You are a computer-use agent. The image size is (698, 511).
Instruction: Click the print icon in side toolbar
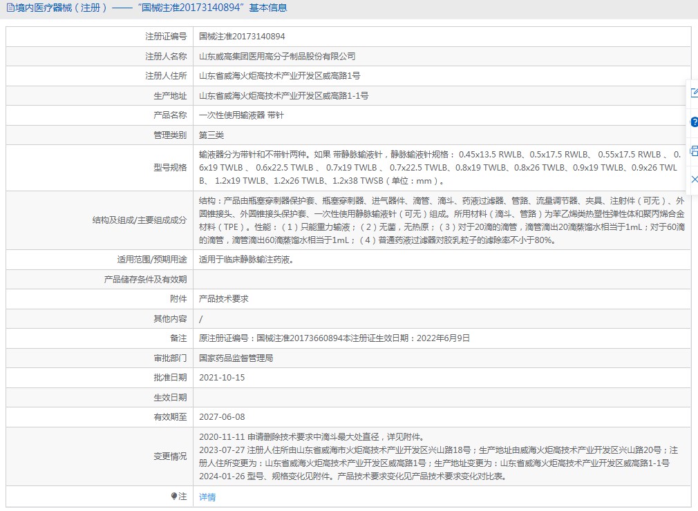coord(694,151)
